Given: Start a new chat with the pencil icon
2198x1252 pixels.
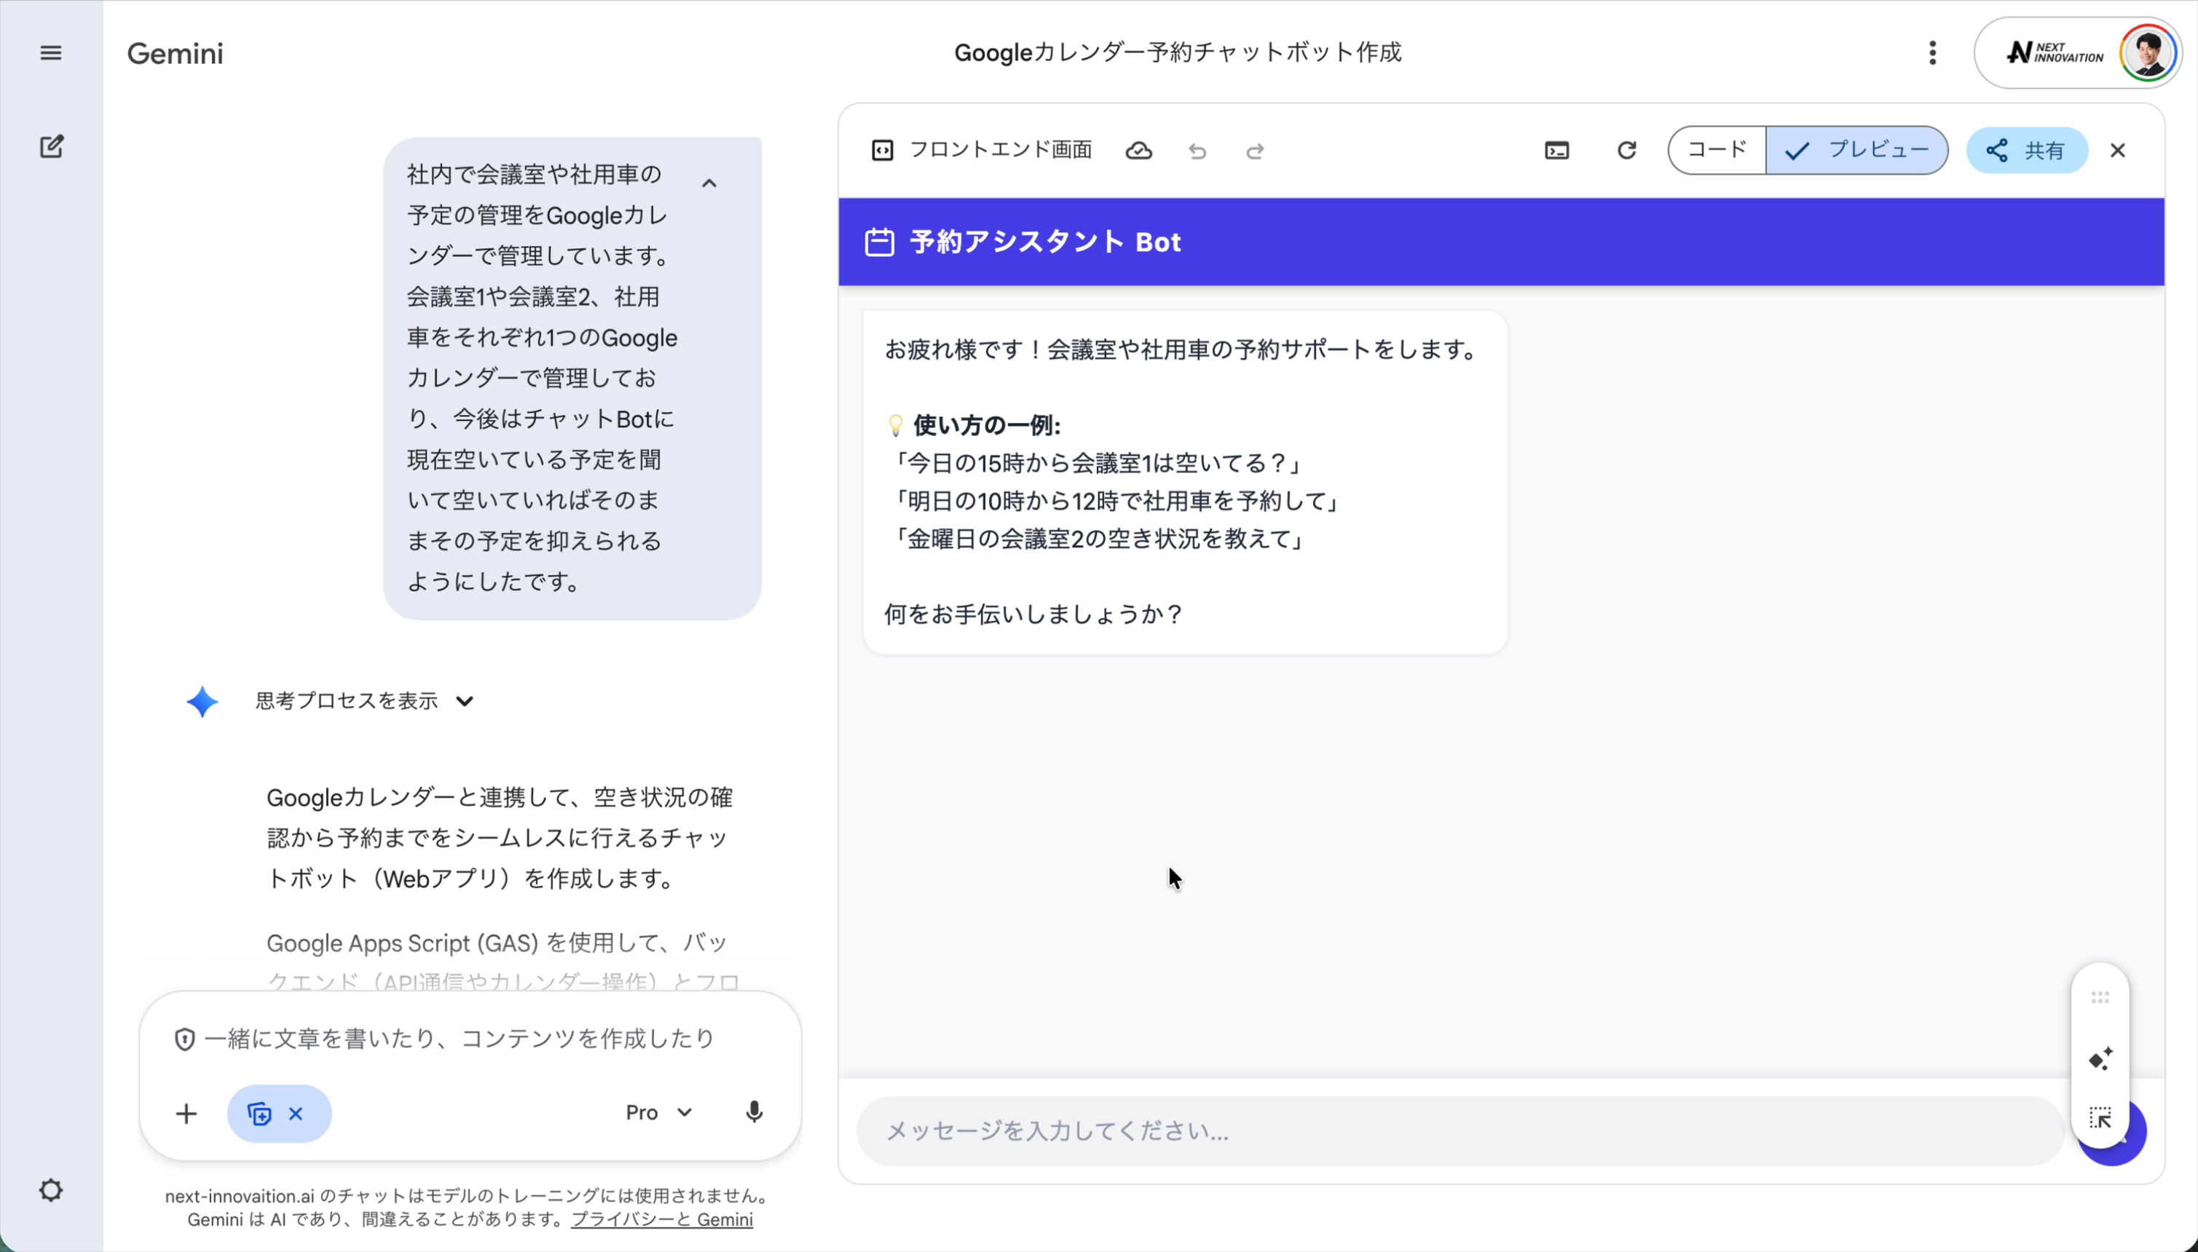Looking at the screenshot, I should pyautogui.click(x=52, y=146).
